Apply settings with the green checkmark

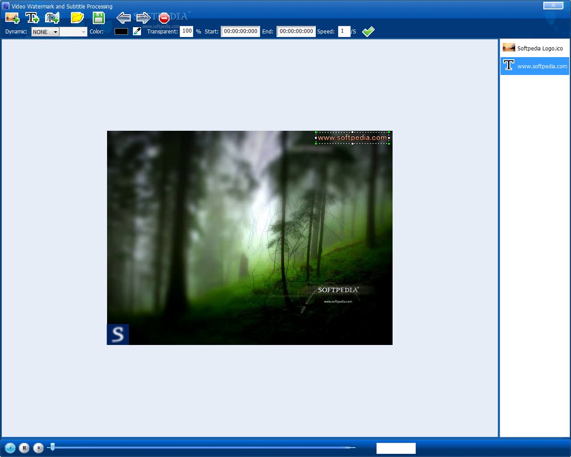click(368, 31)
